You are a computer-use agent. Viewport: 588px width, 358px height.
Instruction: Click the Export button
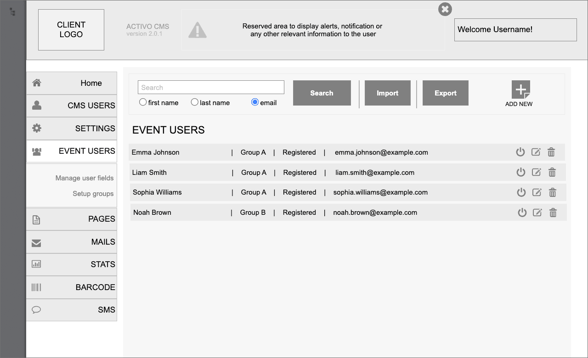click(x=445, y=93)
